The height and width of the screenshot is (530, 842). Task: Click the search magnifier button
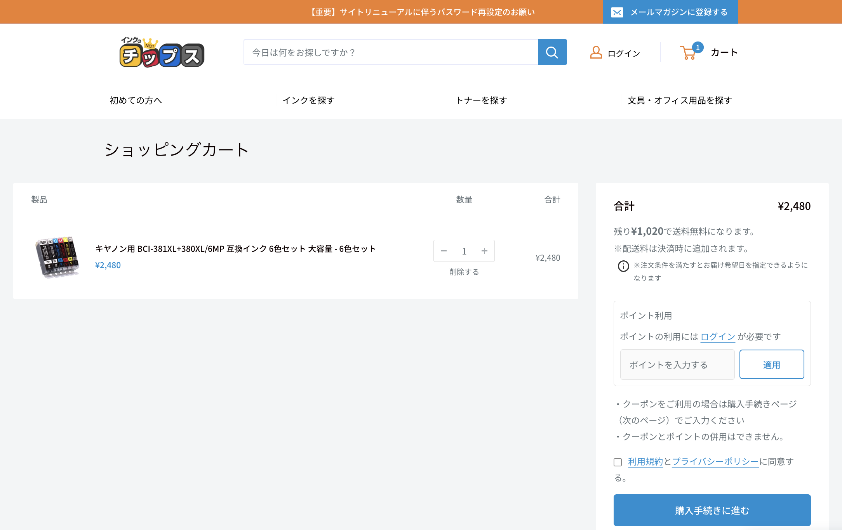(x=552, y=52)
